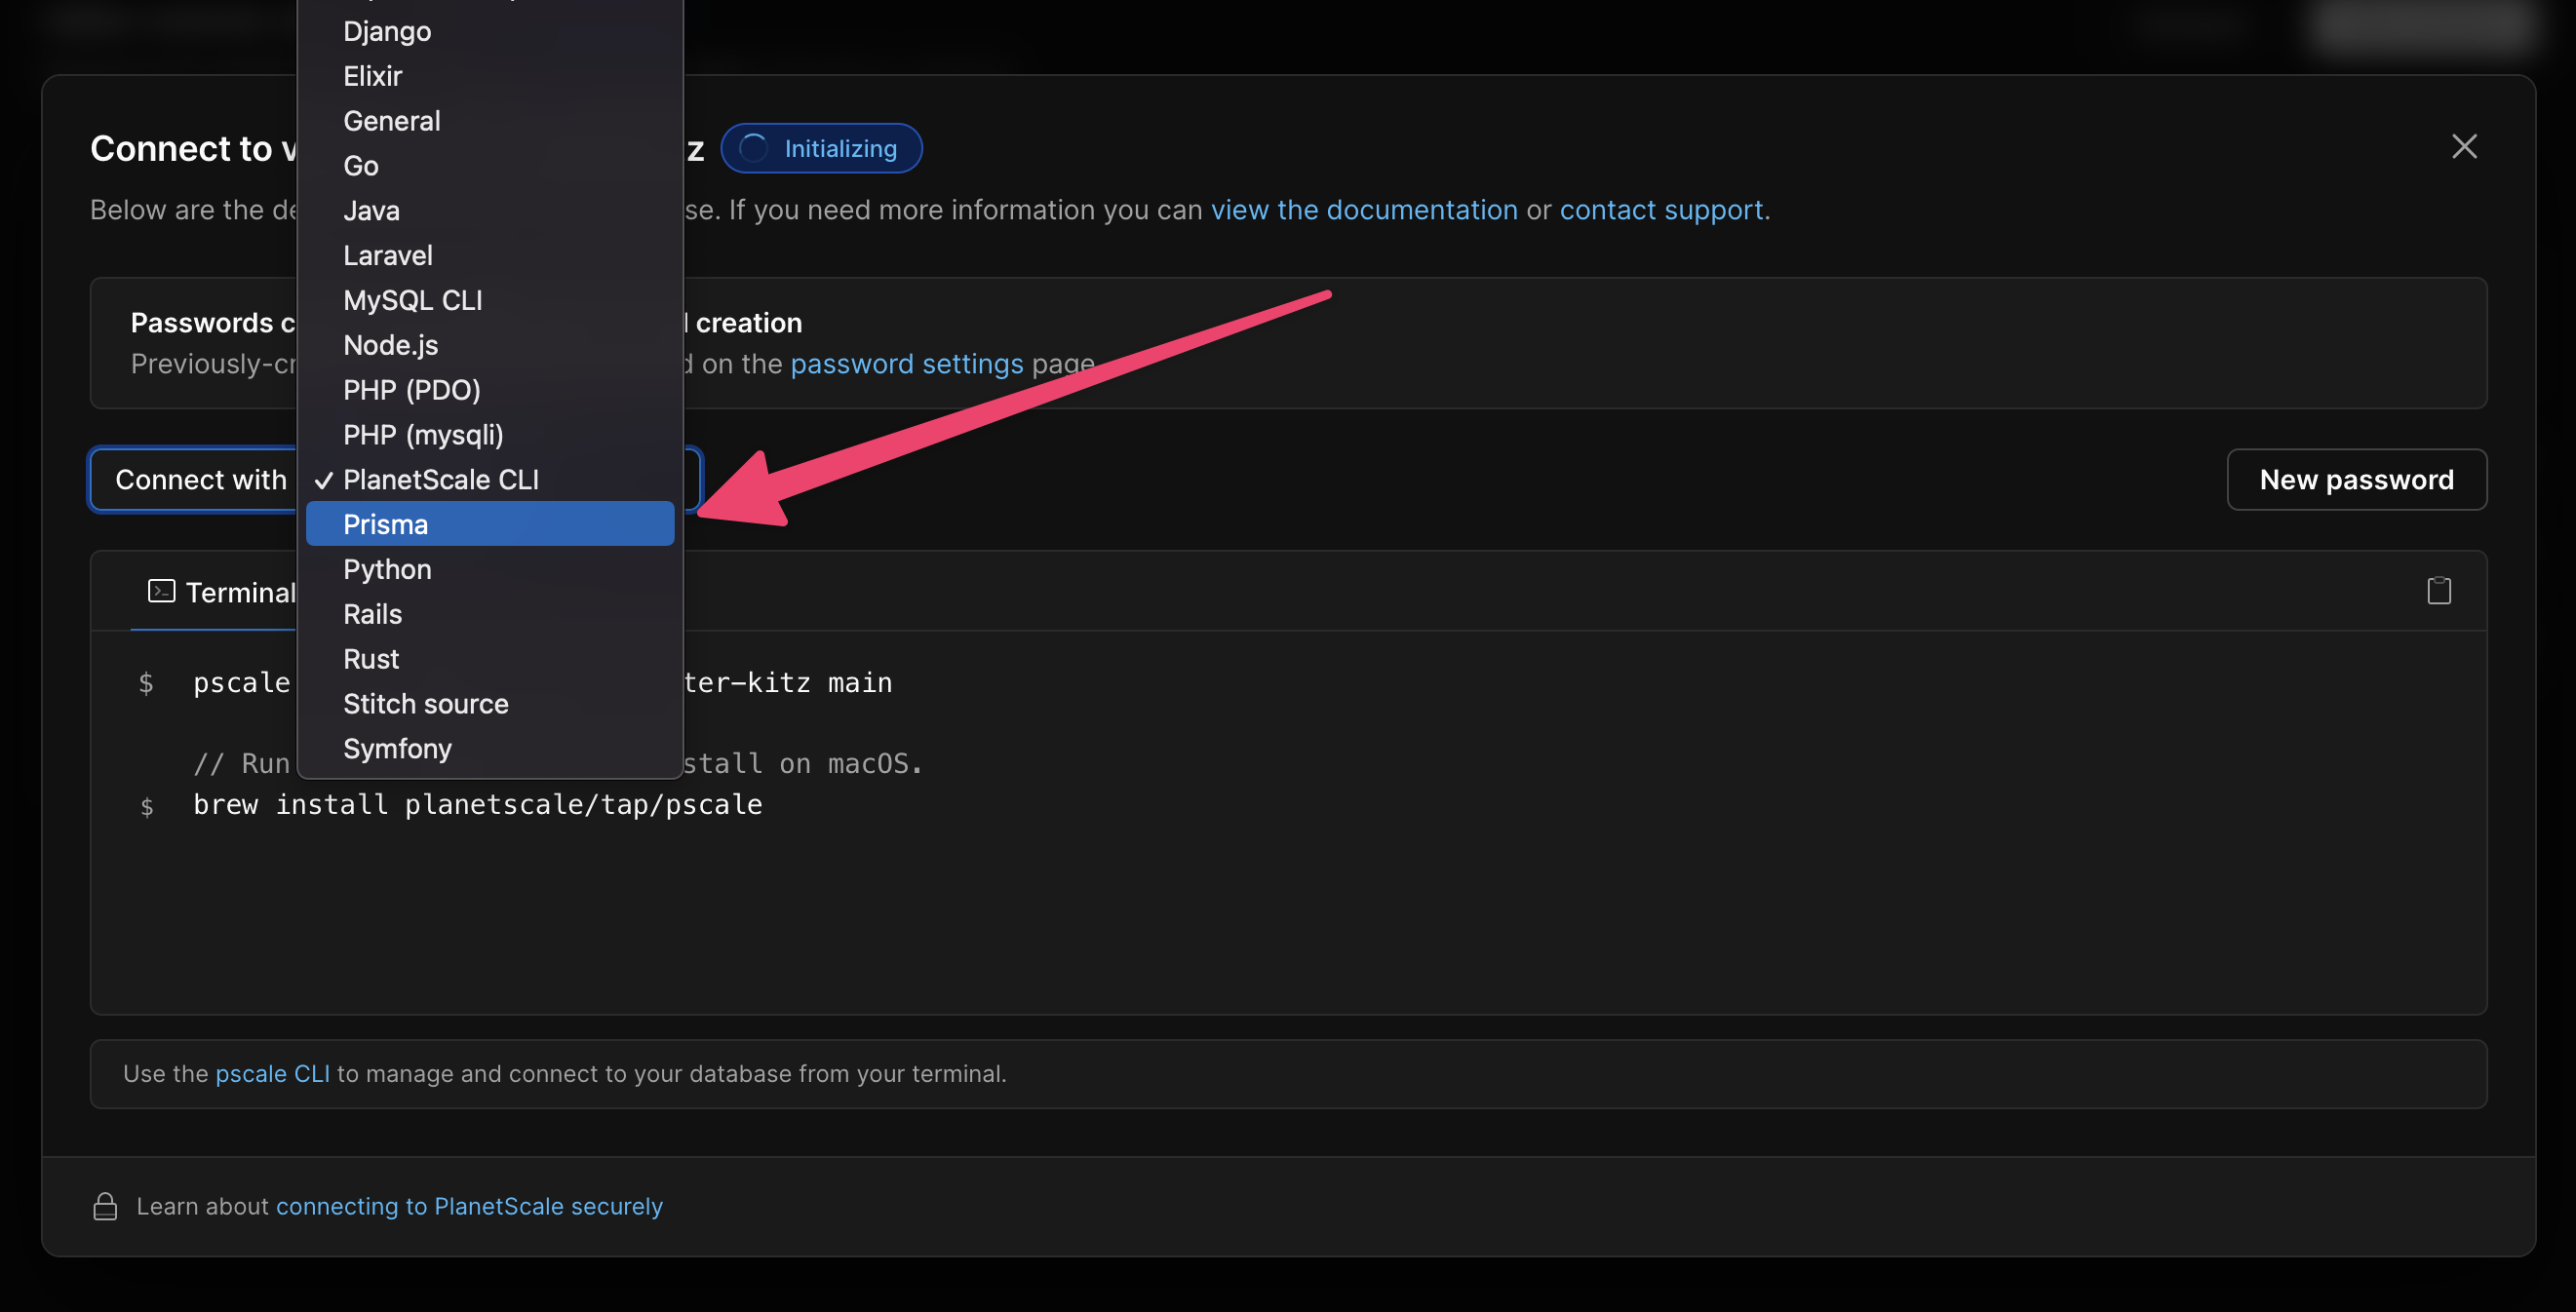Open the view the documentation link
Image resolution: width=2576 pixels, height=1312 pixels.
1363,210
